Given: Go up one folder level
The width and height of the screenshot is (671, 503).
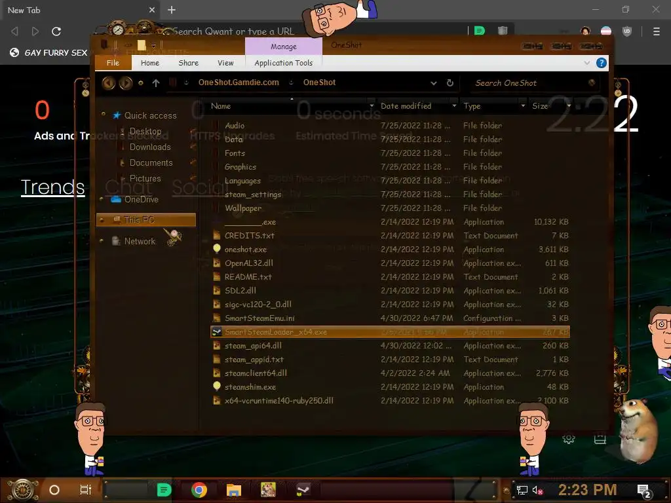Looking at the screenshot, I should (x=156, y=83).
